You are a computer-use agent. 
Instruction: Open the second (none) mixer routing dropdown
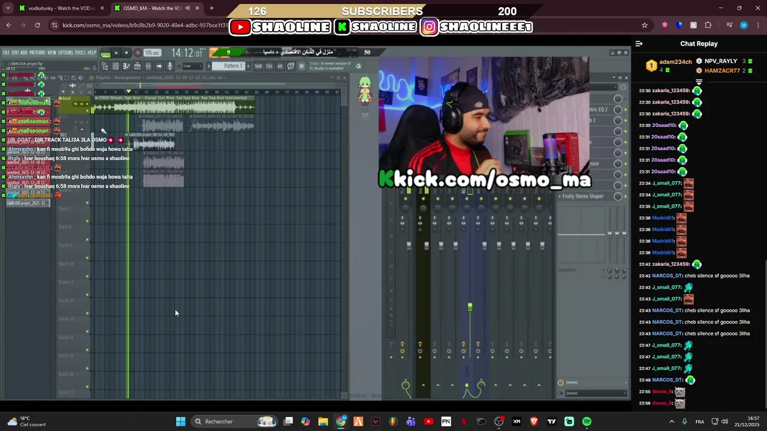click(x=591, y=393)
